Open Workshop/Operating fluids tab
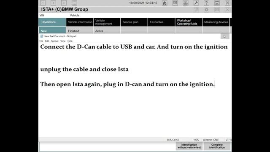 pos(189,22)
